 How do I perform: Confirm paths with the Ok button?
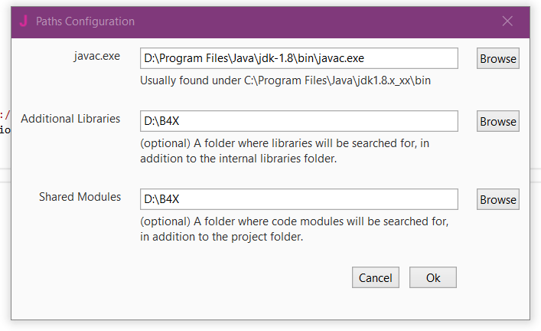pos(432,277)
